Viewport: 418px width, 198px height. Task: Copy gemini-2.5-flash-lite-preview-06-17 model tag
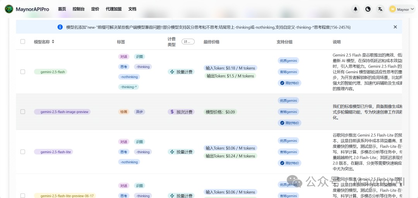[x=65, y=196]
